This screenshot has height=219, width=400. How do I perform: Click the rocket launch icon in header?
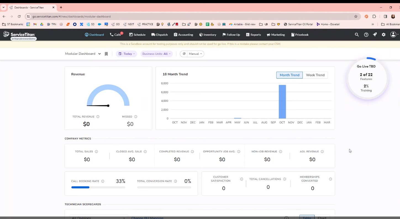click(x=375, y=35)
